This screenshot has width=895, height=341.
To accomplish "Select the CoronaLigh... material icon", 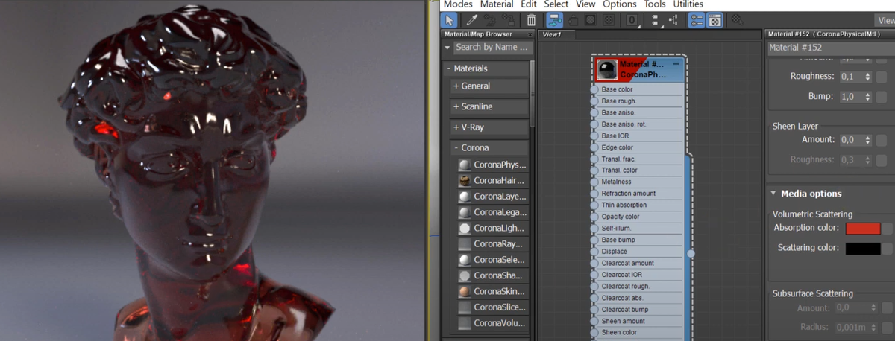I will (465, 229).
